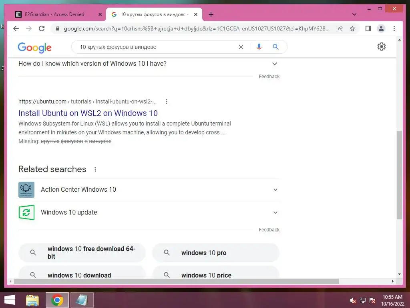Search 'windows 10 free download 64-bit'
Screen dimensions: 410x308
(x=82, y=253)
